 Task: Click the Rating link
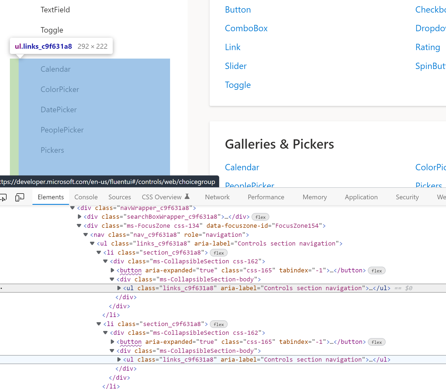[427, 47]
